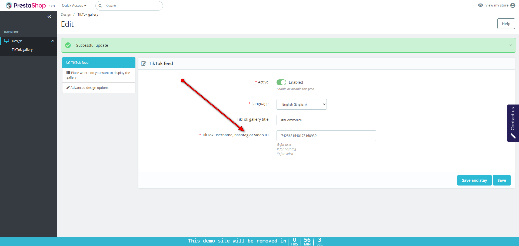
Task: Open the Language dropdown
Action: (301, 105)
